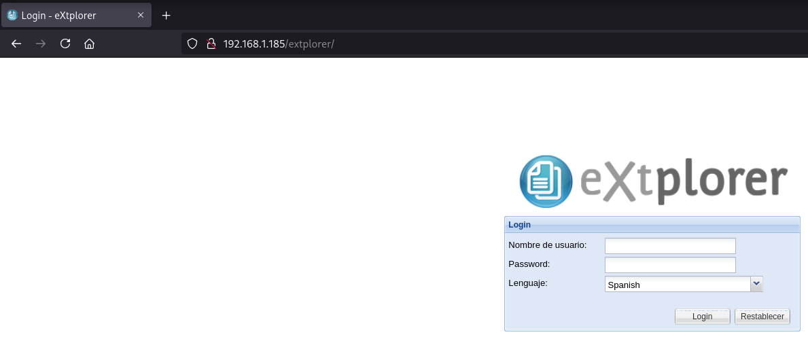808x341 pixels.
Task: Click the 'Lenguaje:' field label
Action: pos(528,283)
